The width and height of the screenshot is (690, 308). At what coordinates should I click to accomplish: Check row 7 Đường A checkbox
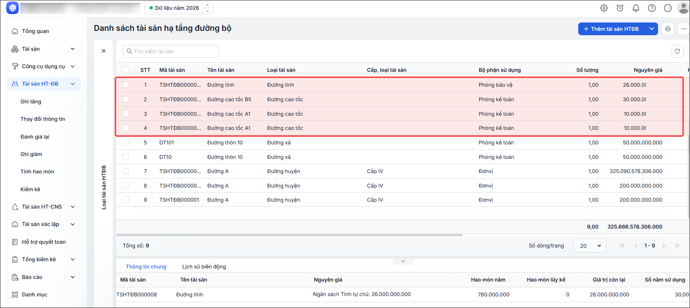pos(126,171)
